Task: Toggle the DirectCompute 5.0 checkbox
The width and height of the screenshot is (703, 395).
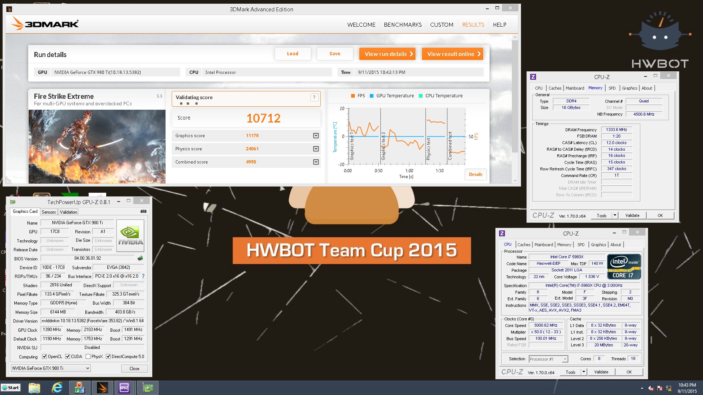Action: [108, 357]
